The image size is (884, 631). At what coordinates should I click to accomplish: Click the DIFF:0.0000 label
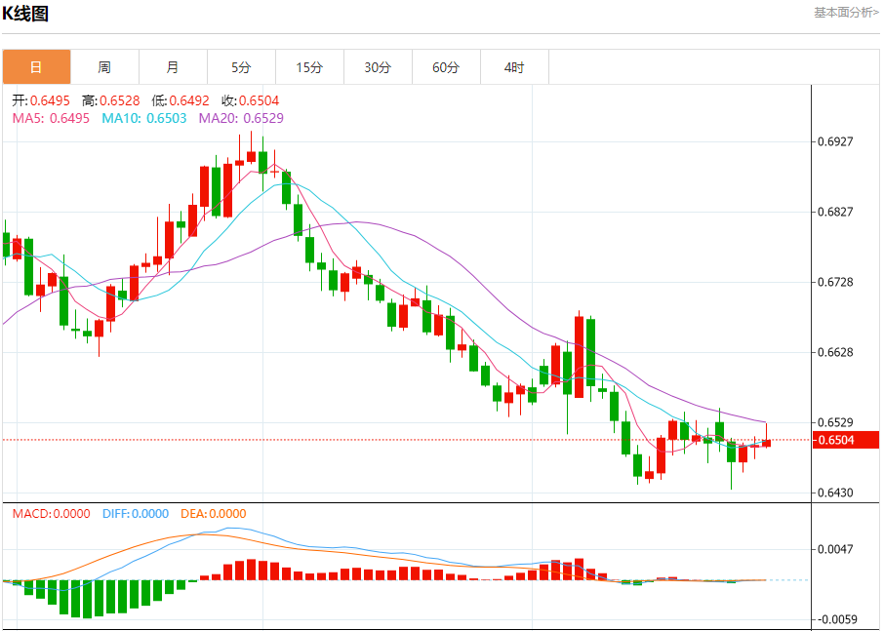(136, 513)
